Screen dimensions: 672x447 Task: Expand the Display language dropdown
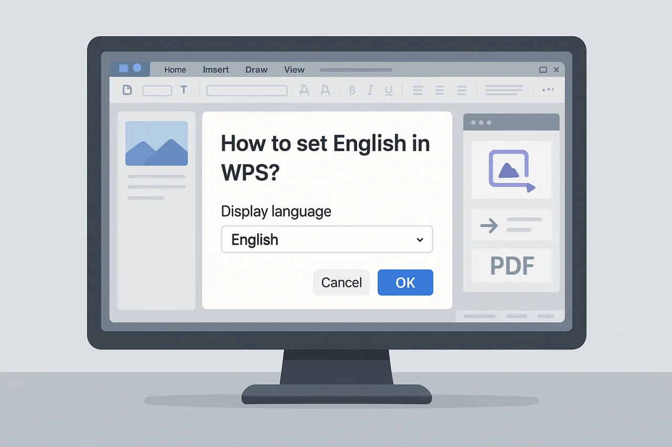(x=327, y=239)
